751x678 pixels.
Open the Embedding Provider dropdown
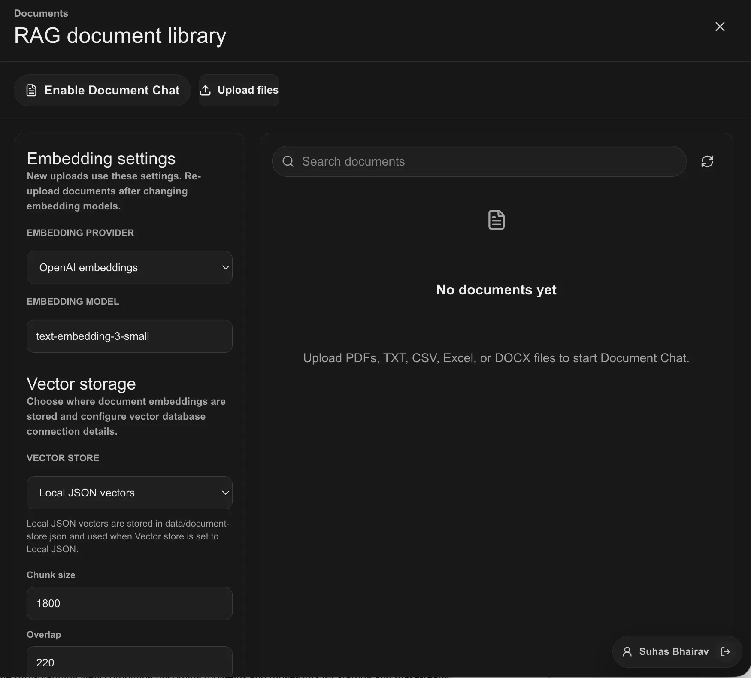point(130,267)
